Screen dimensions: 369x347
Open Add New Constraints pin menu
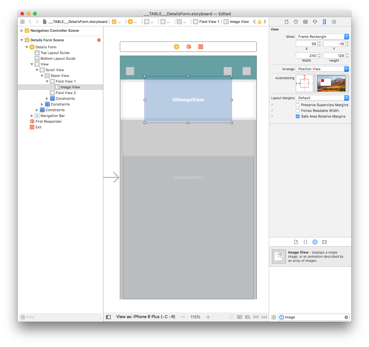pos(256,317)
